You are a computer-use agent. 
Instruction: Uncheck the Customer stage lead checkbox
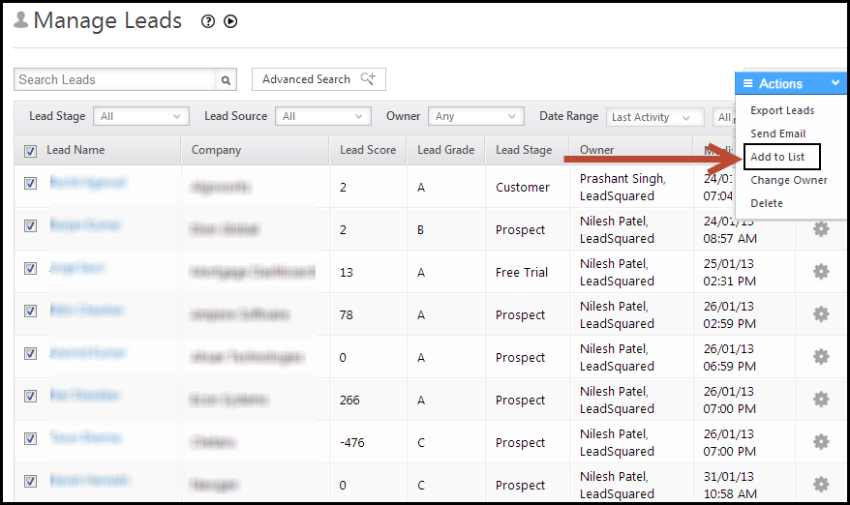[30, 183]
